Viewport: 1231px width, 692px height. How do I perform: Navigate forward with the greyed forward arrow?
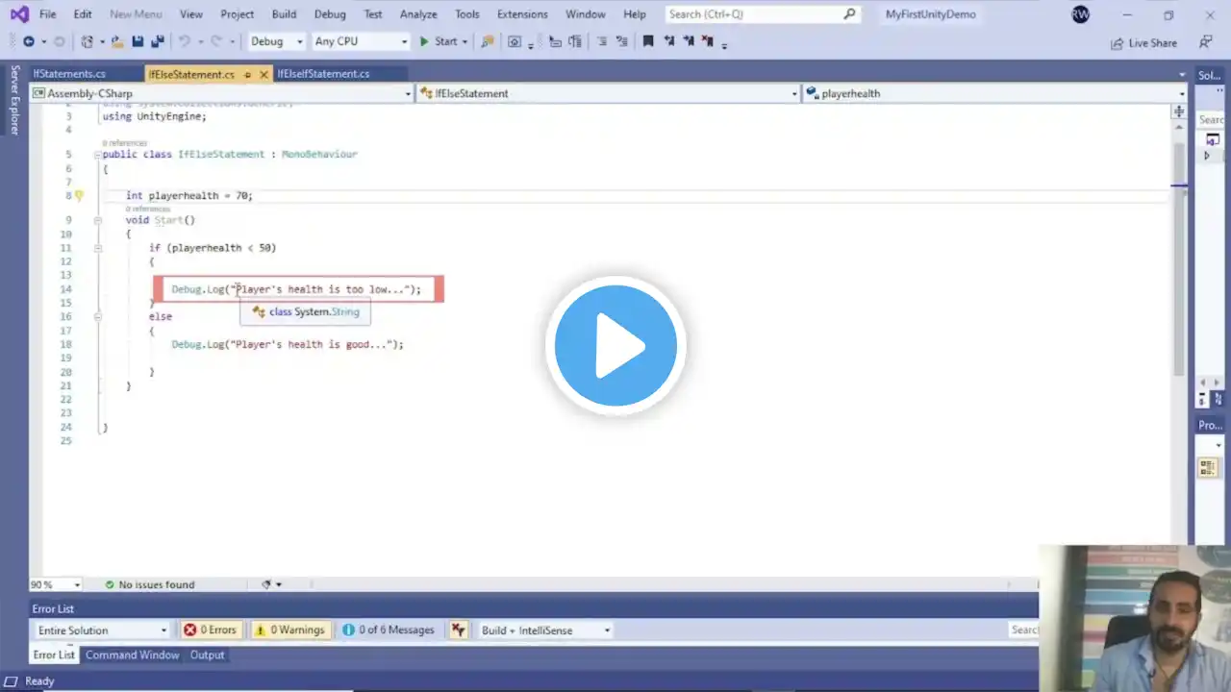[x=60, y=41]
